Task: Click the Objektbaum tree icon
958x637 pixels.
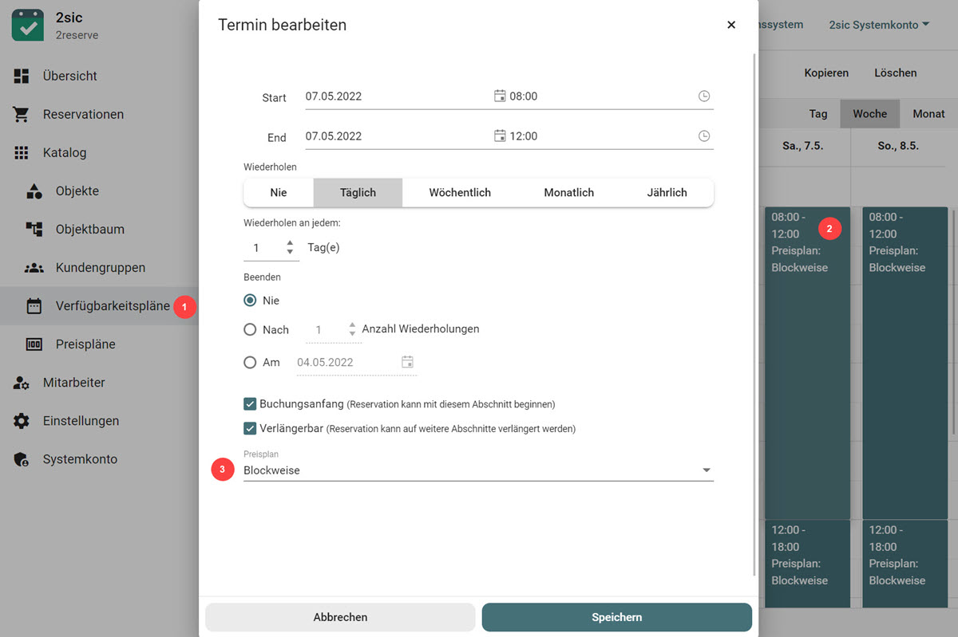Action: [34, 230]
